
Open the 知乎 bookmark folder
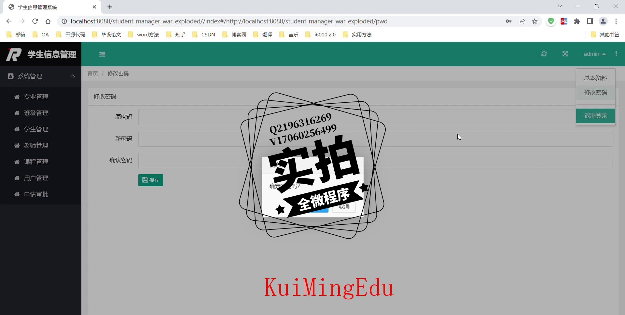coord(176,34)
